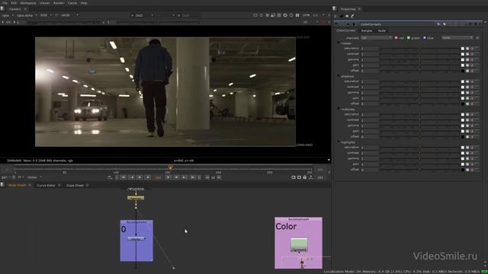Screen dimensions: 488x274
Task: Switch to the Curve Editor tab
Action: pos(46,186)
